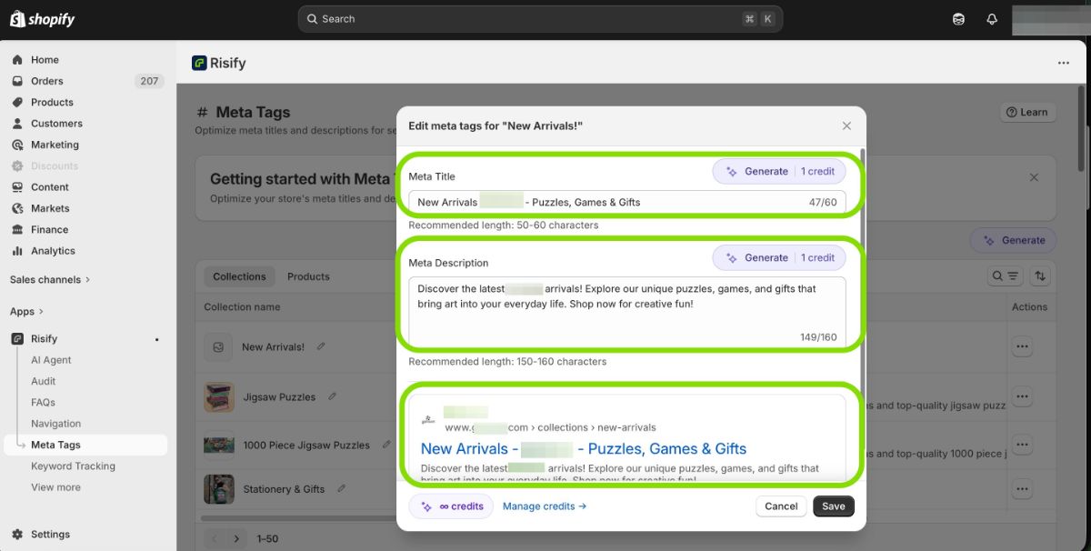The height and width of the screenshot is (551, 1091).
Task: Open the Risify three-dot menu
Action: (x=1063, y=64)
